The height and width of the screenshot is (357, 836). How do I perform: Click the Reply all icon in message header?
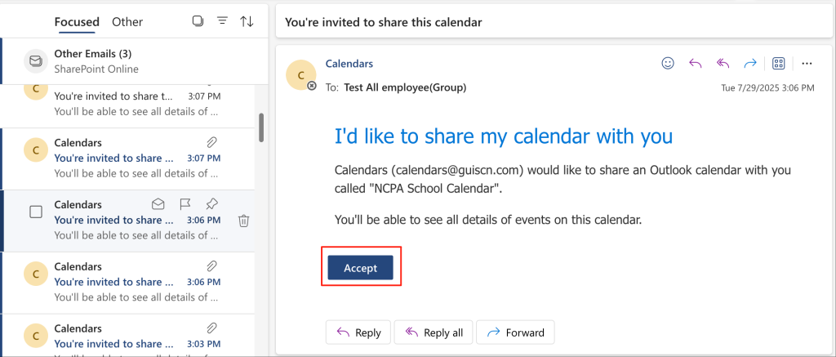tap(723, 63)
